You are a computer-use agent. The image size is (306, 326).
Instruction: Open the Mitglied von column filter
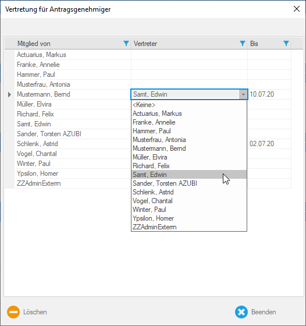tap(126, 44)
